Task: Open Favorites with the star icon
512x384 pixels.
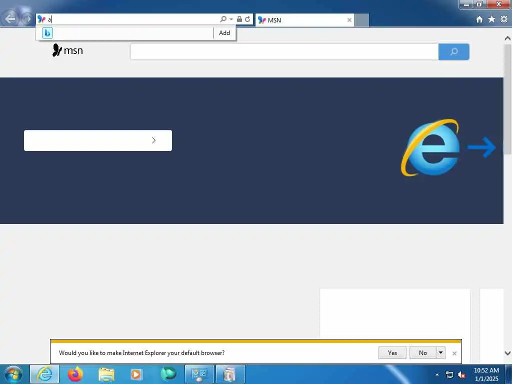Action: pos(491,19)
